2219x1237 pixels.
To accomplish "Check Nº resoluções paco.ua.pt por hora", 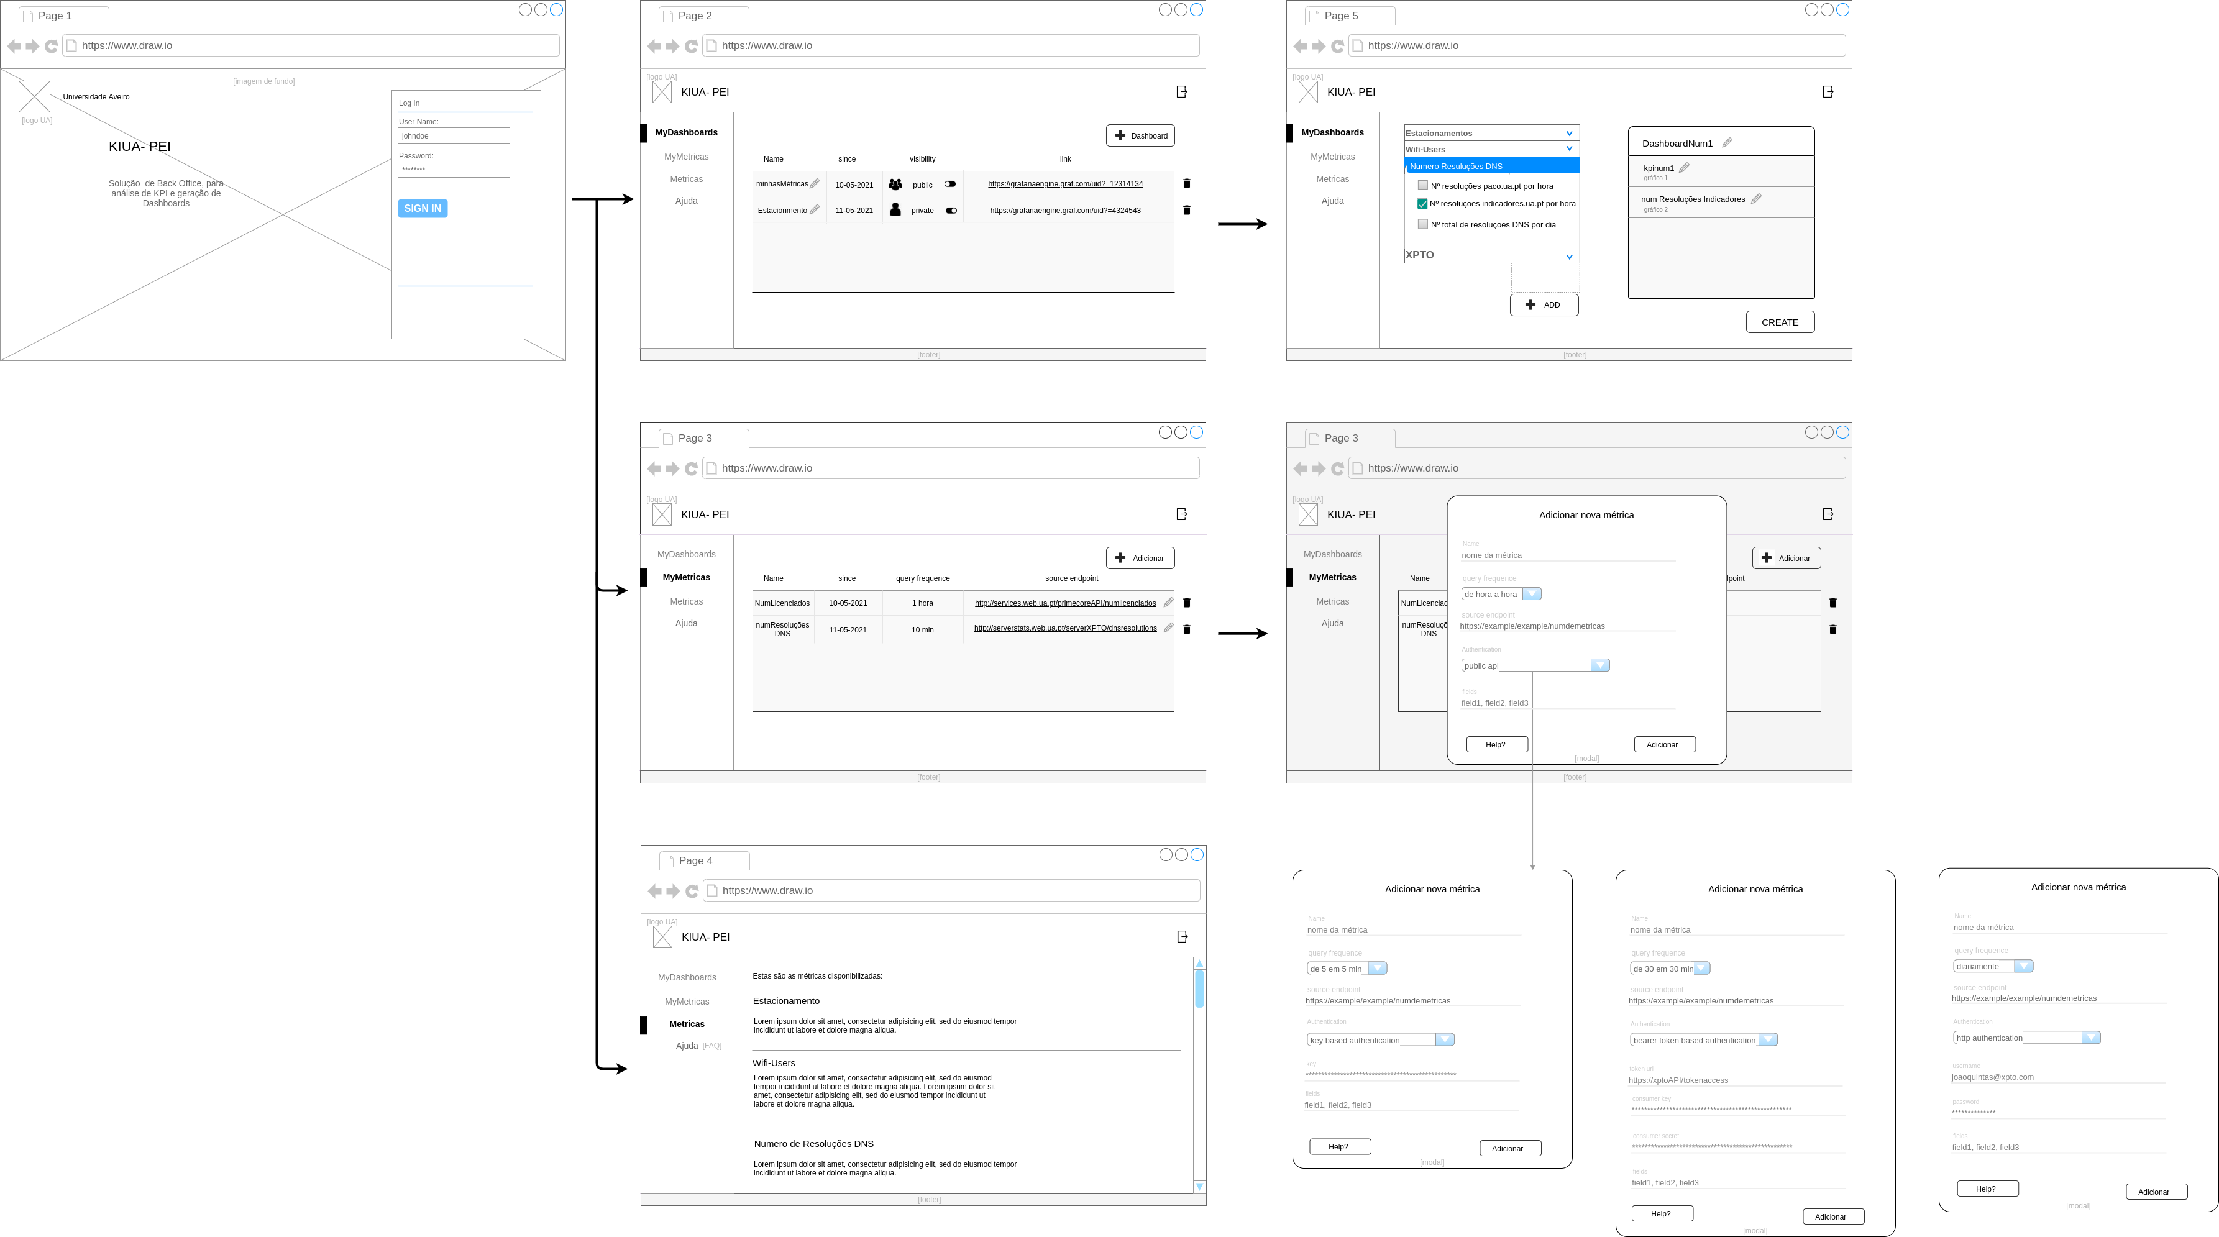I will 1422,185.
